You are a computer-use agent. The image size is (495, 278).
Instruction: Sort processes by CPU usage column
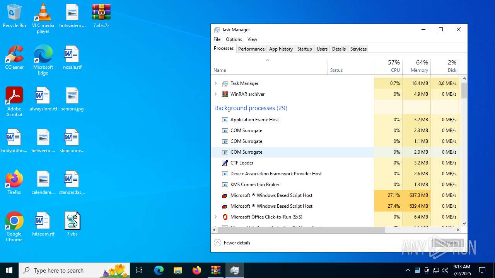tap(388, 66)
